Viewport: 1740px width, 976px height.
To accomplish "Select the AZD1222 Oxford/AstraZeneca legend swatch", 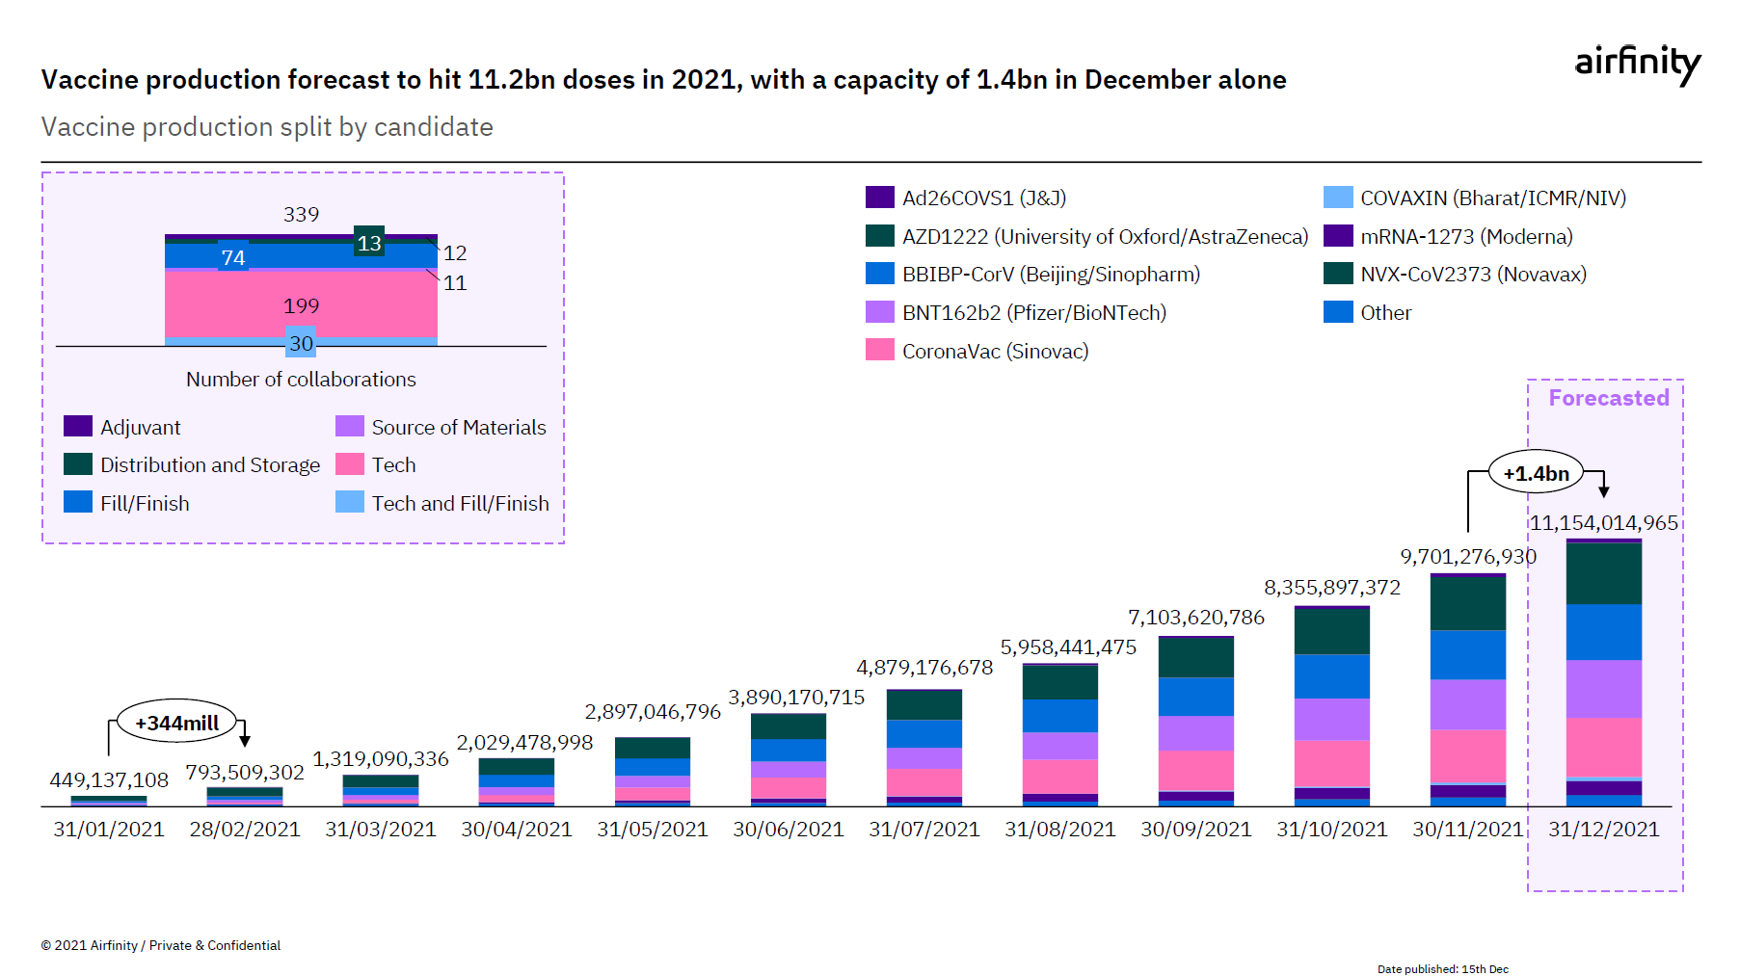I will pos(879,236).
